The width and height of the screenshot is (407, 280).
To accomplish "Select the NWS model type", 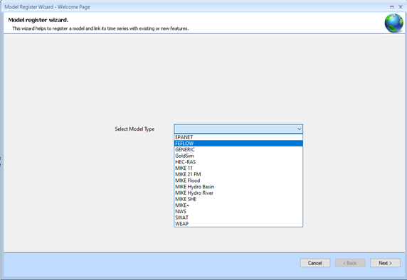I will pos(238,212).
